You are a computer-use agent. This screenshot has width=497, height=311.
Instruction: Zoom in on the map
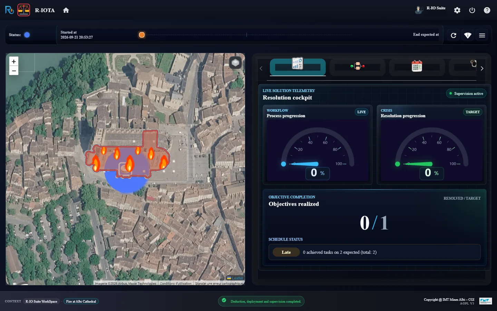pos(14,62)
